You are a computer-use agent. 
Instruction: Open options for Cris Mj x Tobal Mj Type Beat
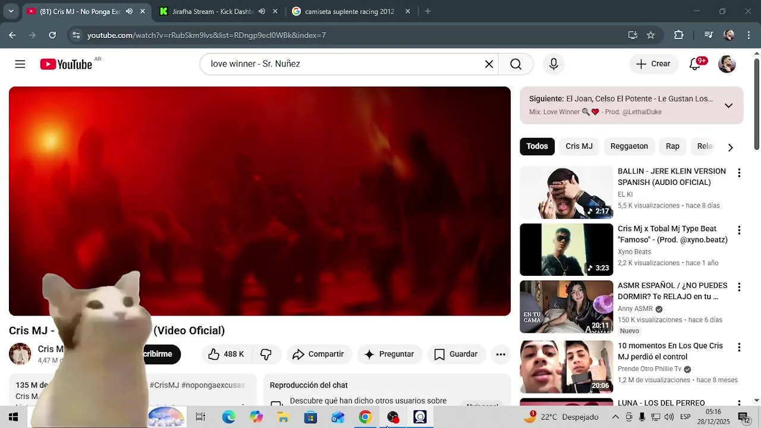[x=739, y=230]
